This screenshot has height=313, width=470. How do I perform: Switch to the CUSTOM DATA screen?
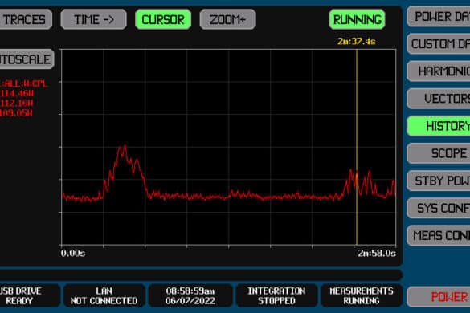439,44
